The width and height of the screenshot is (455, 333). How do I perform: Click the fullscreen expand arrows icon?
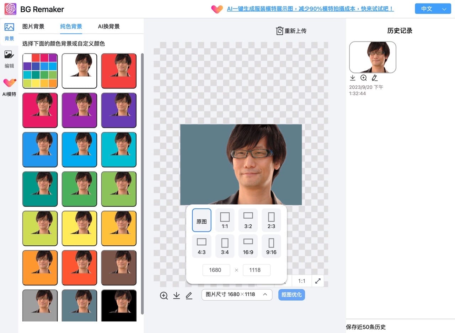click(318, 281)
